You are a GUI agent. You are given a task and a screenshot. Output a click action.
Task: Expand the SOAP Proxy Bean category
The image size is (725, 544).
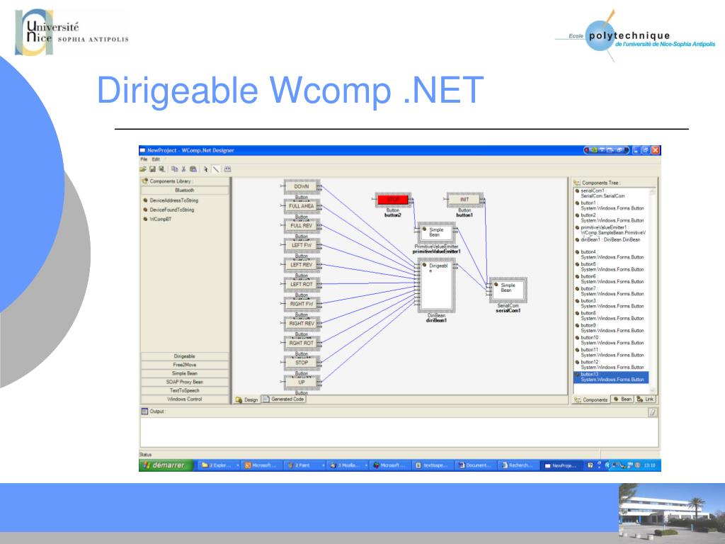(185, 382)
